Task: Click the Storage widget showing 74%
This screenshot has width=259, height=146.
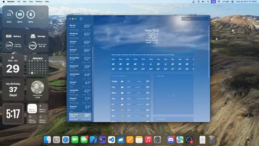Action: [x=38, y=41]
